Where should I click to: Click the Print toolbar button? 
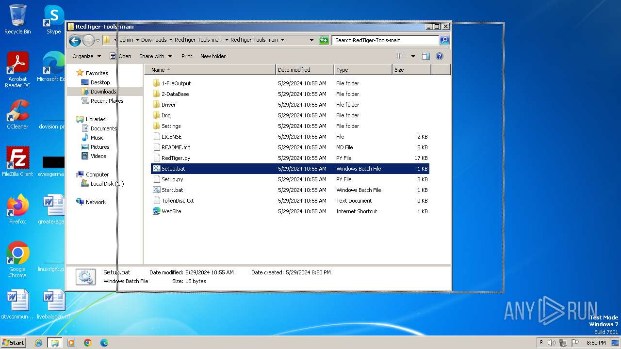click(x=187, y=56)
